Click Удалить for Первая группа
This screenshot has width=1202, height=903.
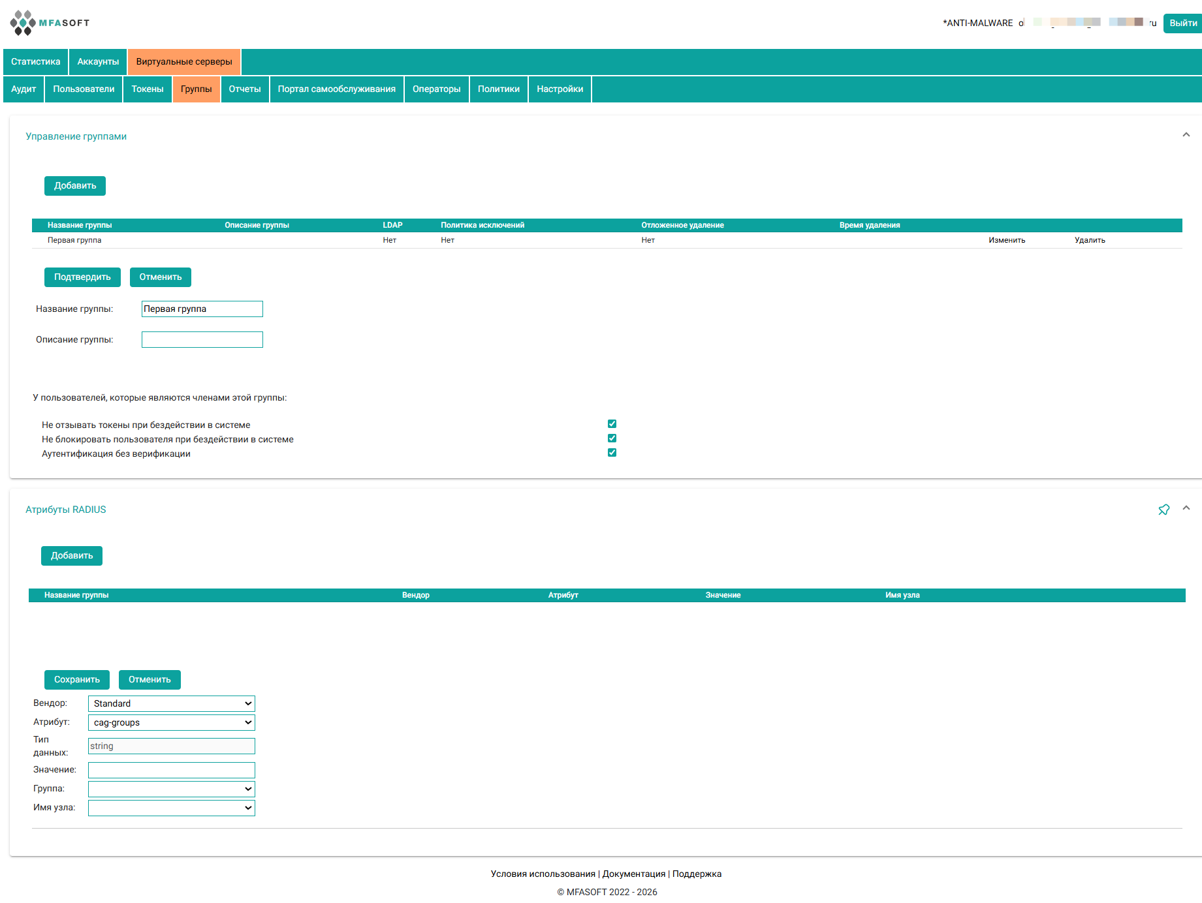coord(1090,240)
